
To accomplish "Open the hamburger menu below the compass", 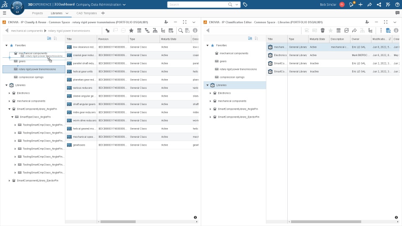I will point(4,13).
